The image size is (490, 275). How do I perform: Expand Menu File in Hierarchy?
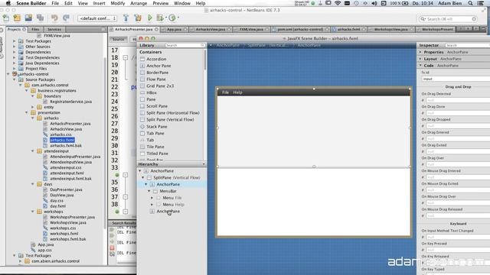pos(152,198)
